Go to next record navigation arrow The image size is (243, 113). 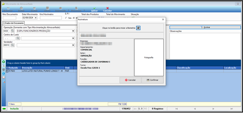(213, 109)
